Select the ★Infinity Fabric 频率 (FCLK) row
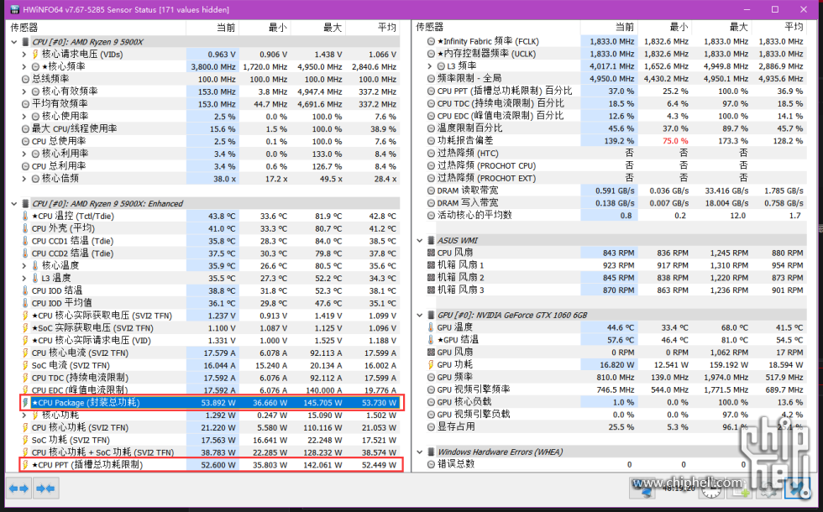The width and height of the screenshot is (823, 512). pos(616,41)
